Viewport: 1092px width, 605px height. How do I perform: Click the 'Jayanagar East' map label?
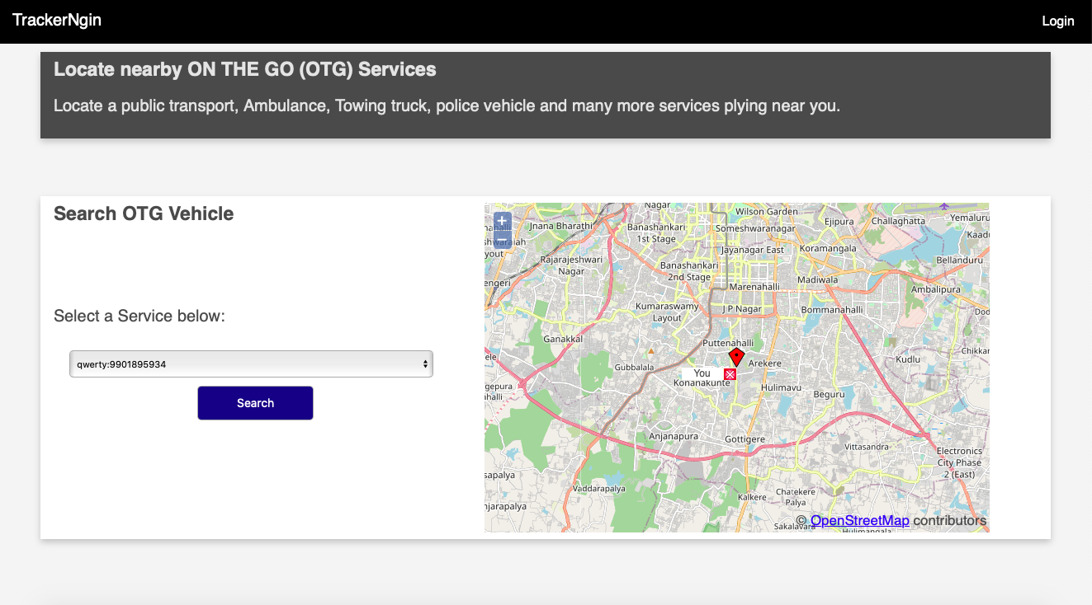752,249
